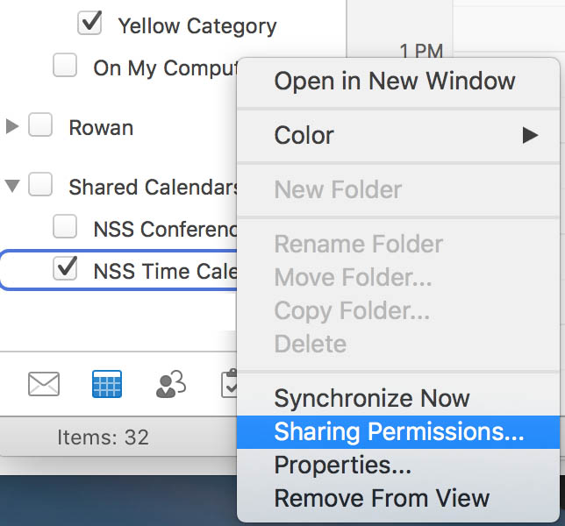Select the Yellow Category label

pos(197,26)
